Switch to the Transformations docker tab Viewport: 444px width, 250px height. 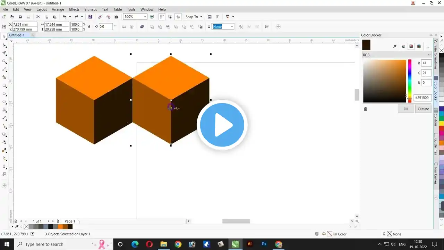(436, 56)
